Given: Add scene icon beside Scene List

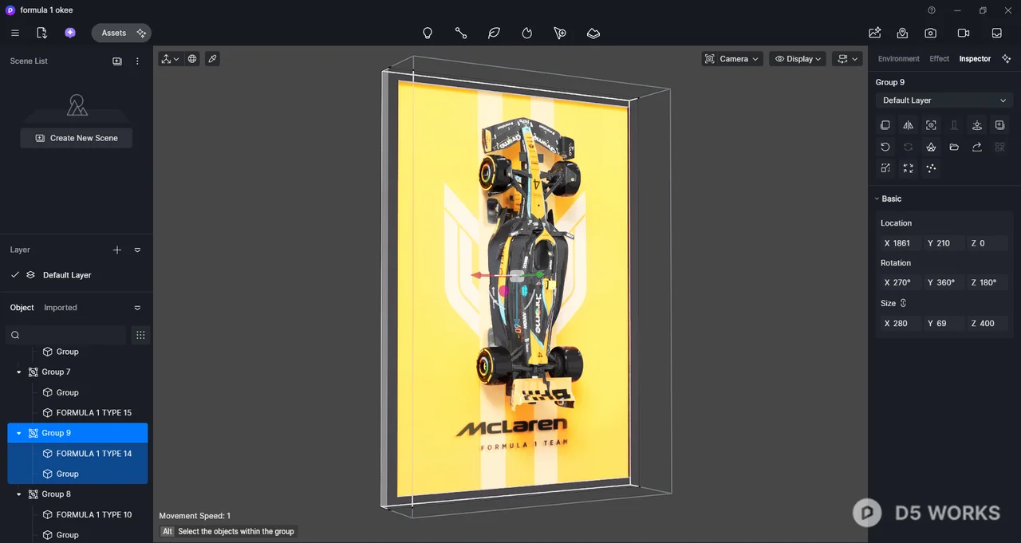Looking at the screenshot, I should click(x=117, y=61).
